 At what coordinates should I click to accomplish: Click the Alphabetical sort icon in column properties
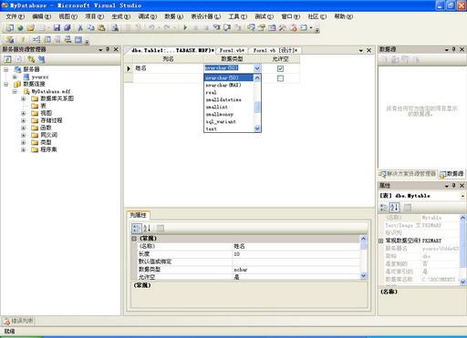(148, 229)
